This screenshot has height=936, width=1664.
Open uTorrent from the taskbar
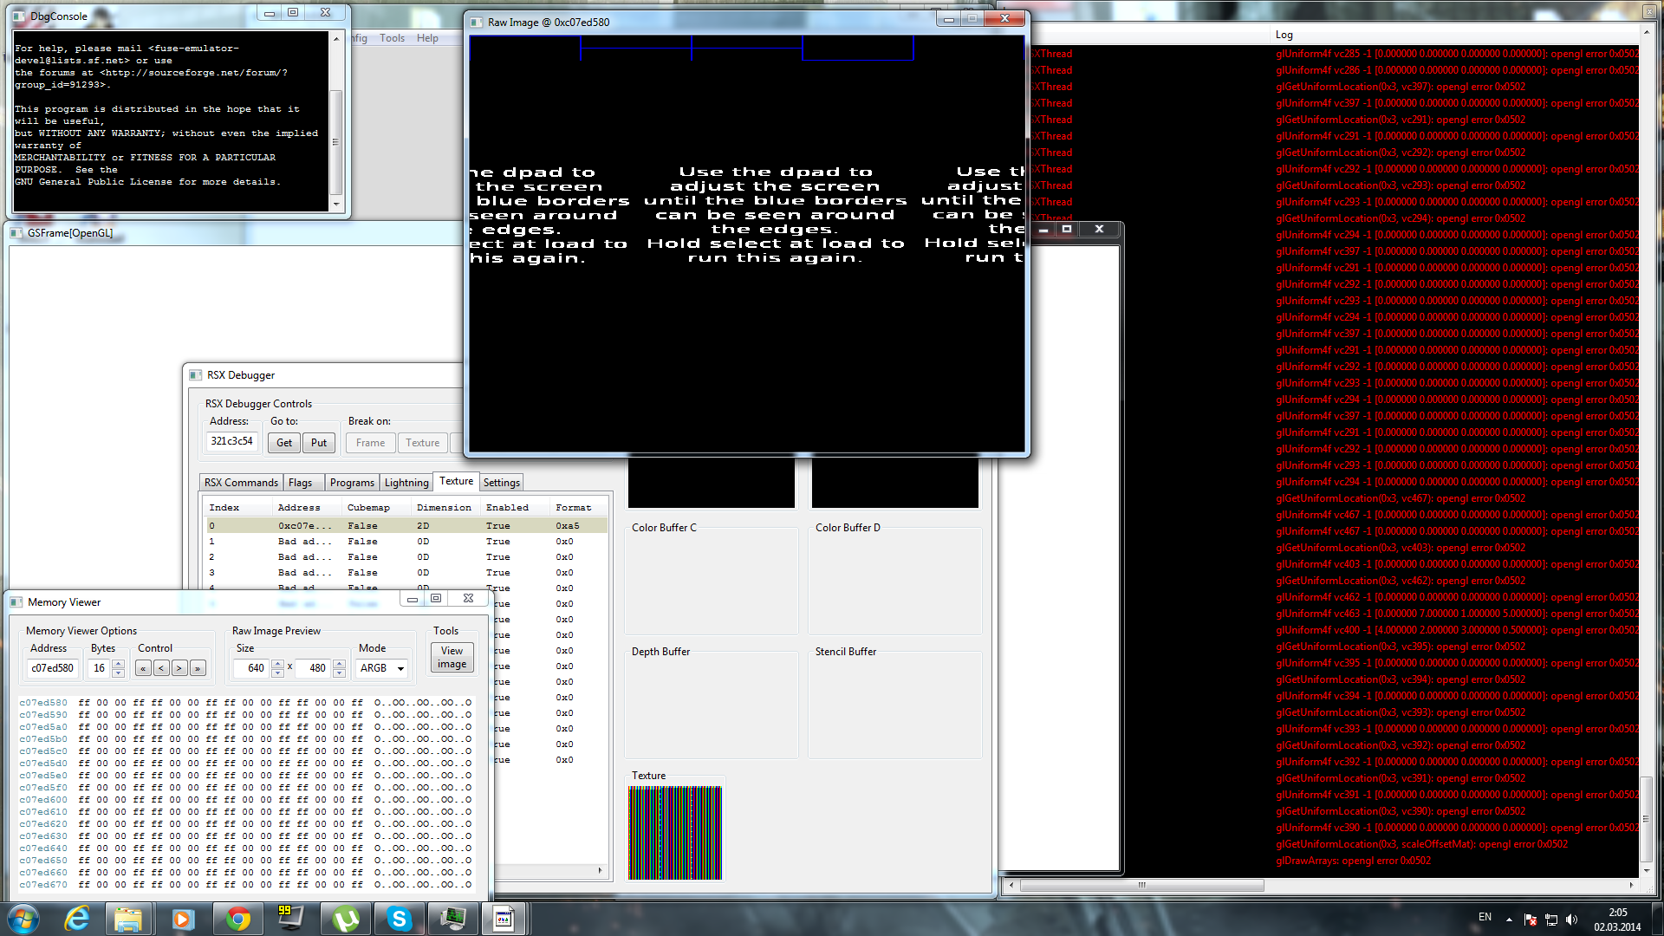[345, 919]
